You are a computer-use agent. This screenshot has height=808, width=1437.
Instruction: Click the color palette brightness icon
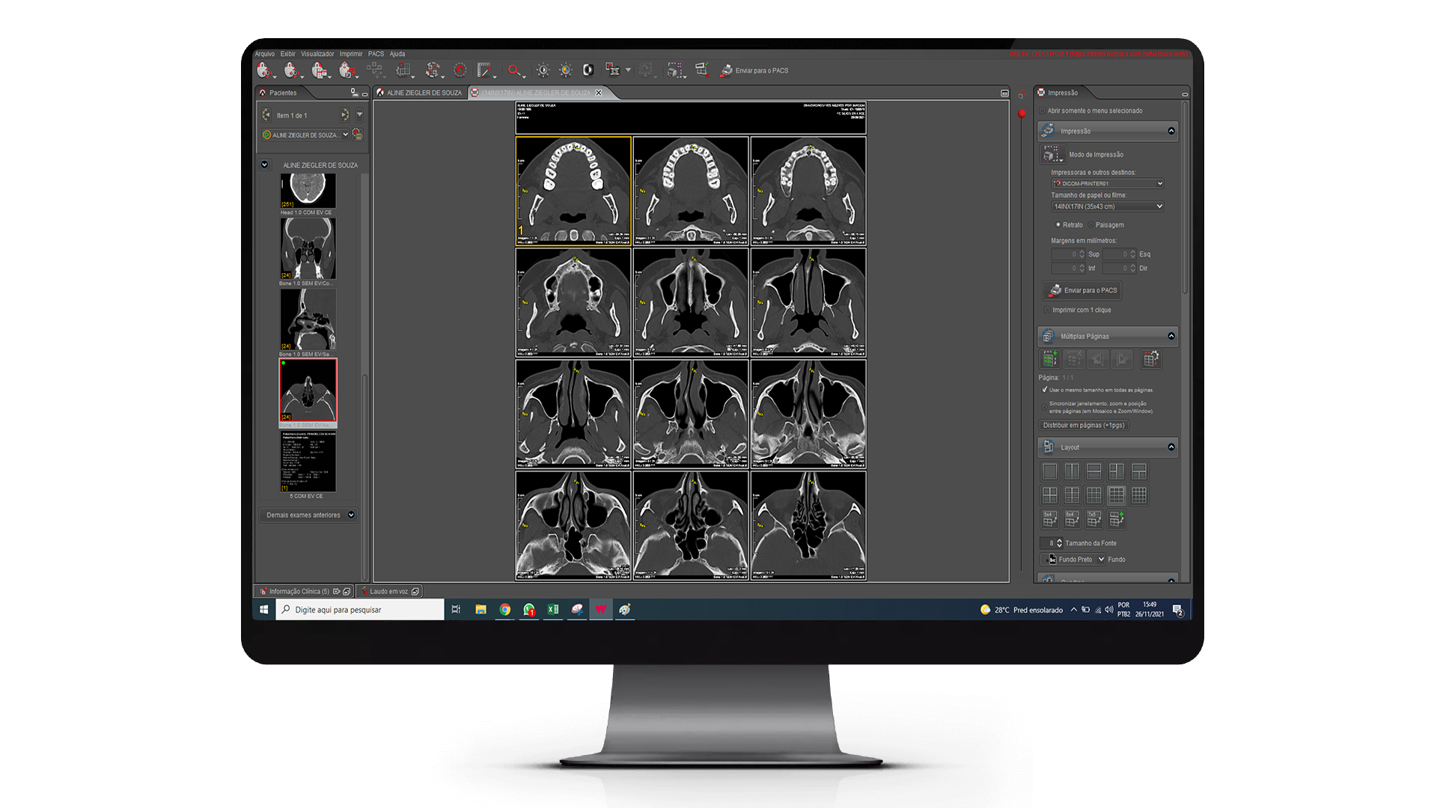pyautogui.click(x=566, y=70)
